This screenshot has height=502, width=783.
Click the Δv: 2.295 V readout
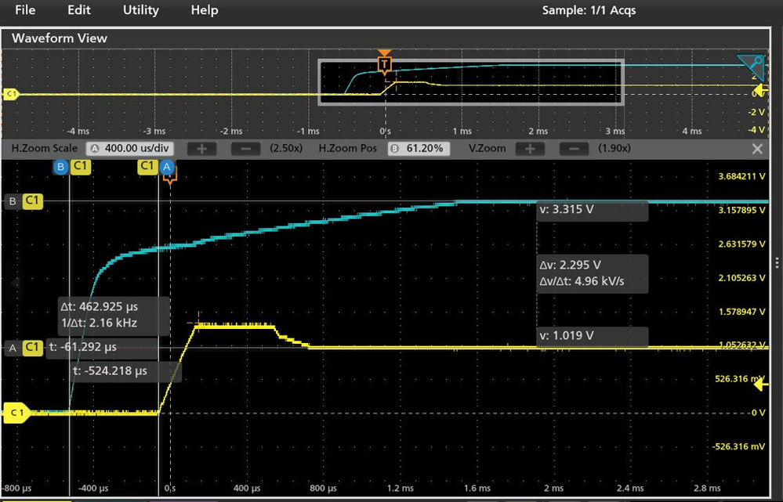click(x=571, y=265)
